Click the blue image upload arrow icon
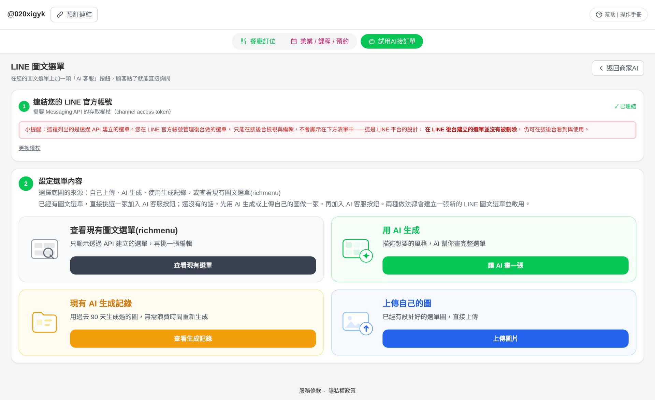This screenshot has width=655, height=400. pos(357,323)
